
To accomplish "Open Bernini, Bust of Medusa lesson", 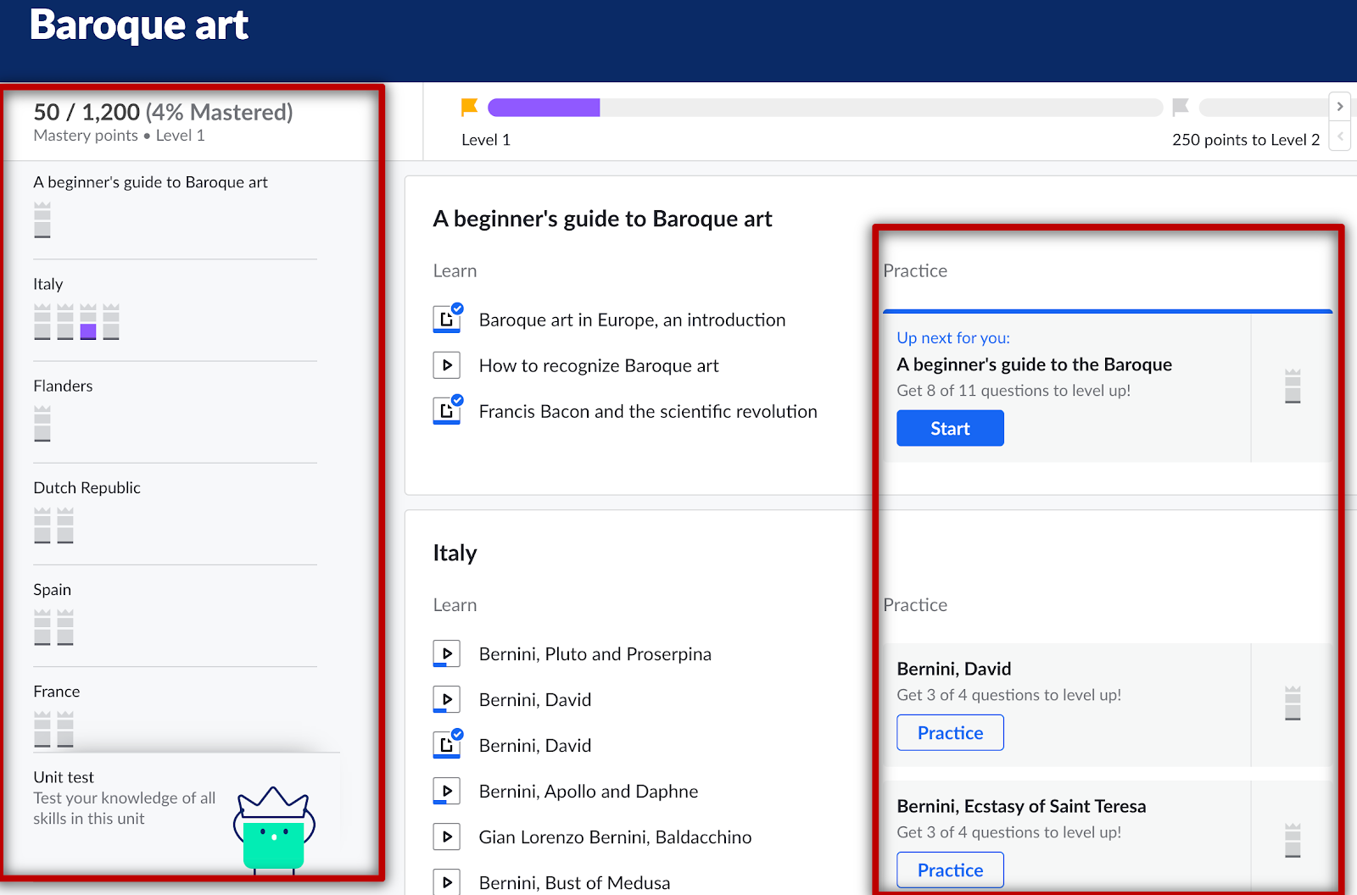I will coord(574,882).
